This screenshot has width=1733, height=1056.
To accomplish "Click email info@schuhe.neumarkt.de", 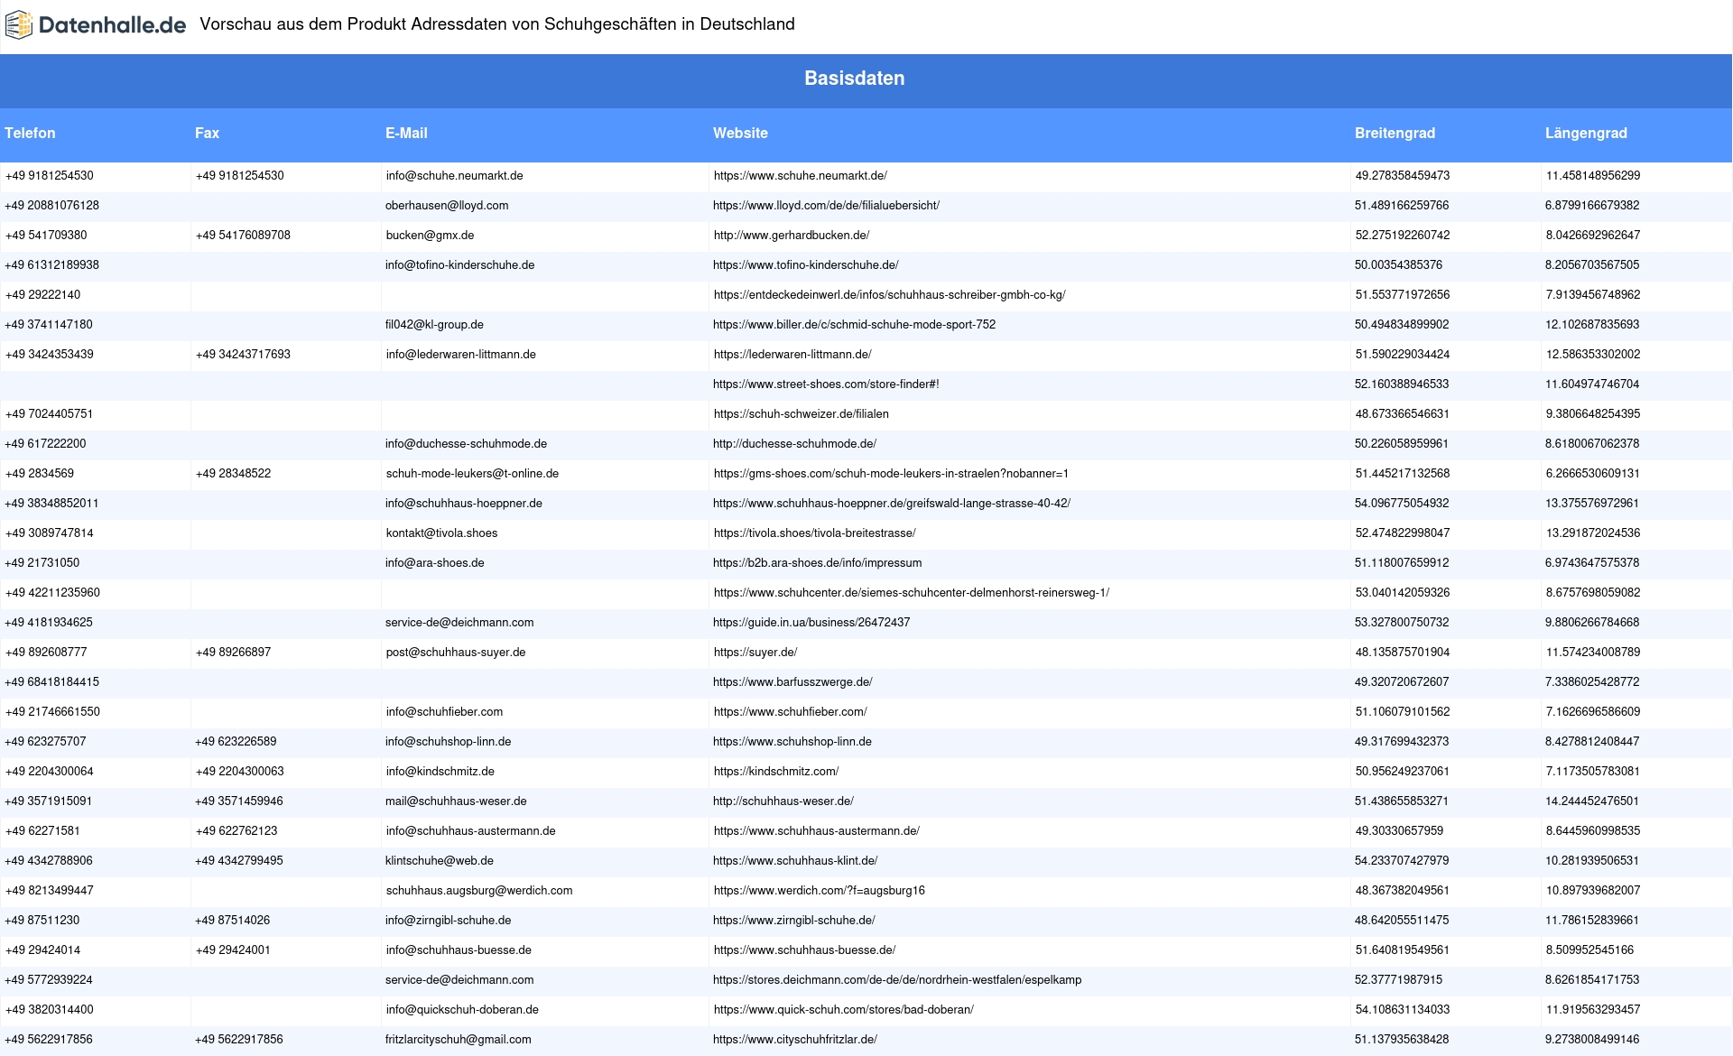I will tap(454, 176).
